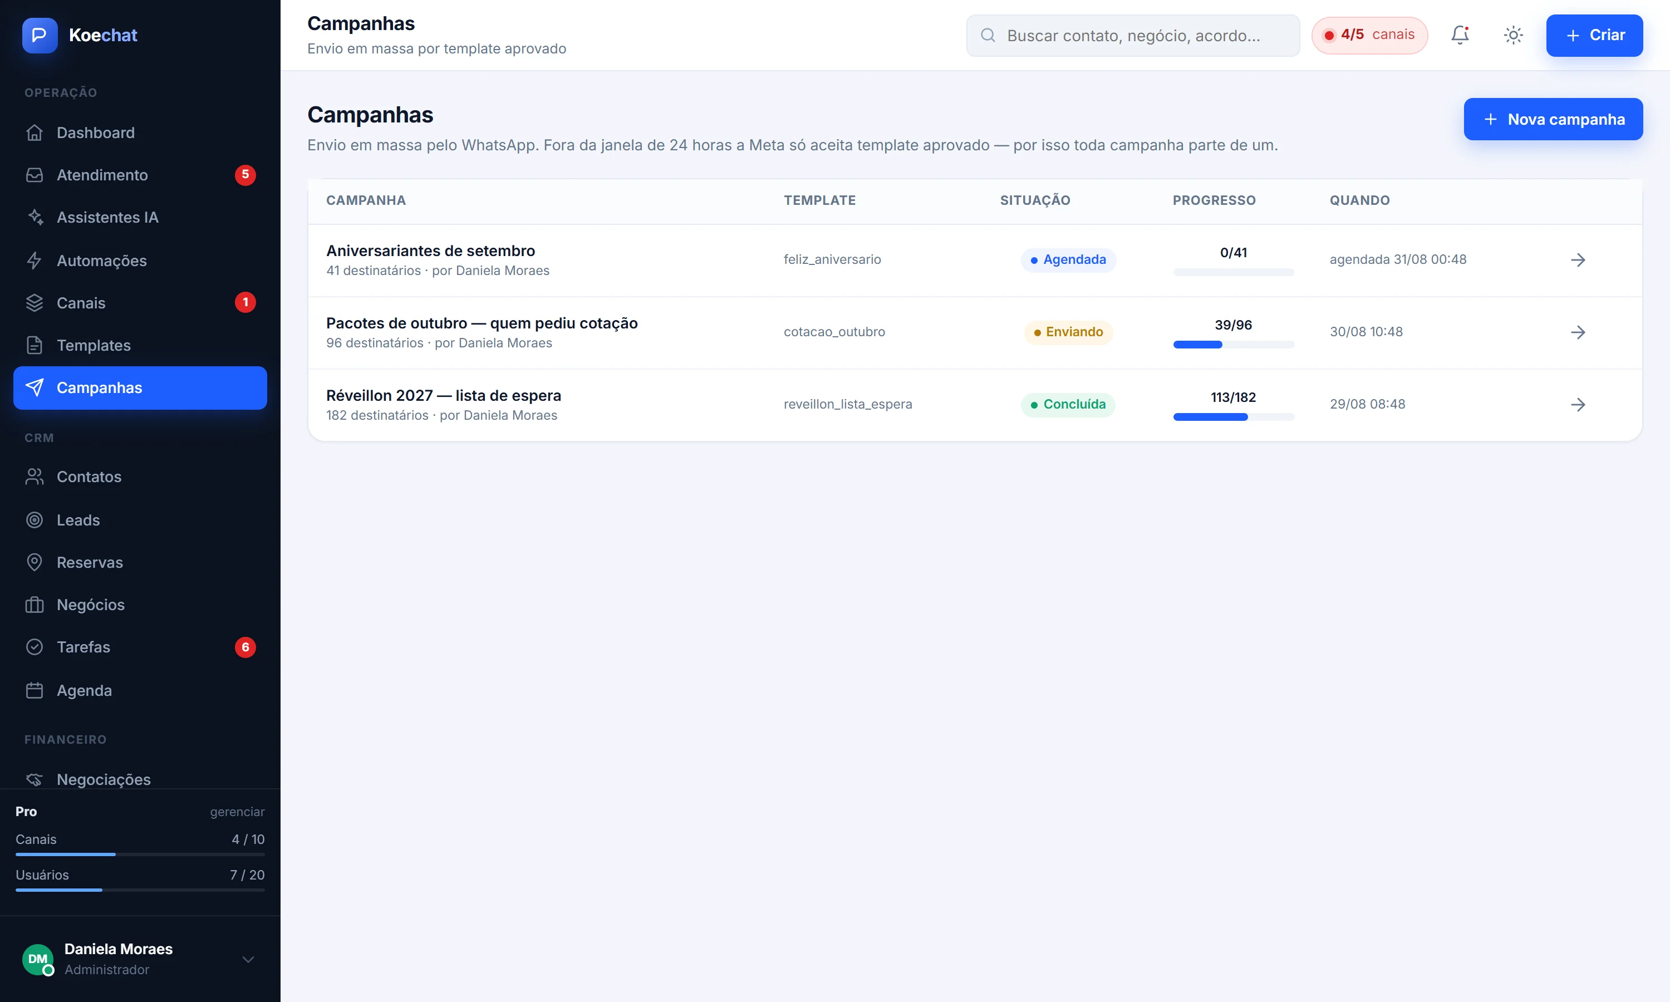This screenshot has width=1670, height=1002.
Task: Click Dashboard home icon in sidebar
Action: click(35, 132)
